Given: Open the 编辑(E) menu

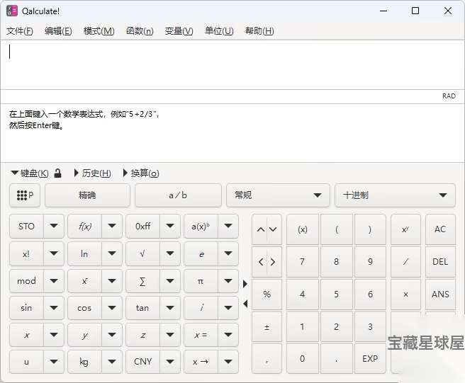Looking at the screenshot, I should 58,31.
